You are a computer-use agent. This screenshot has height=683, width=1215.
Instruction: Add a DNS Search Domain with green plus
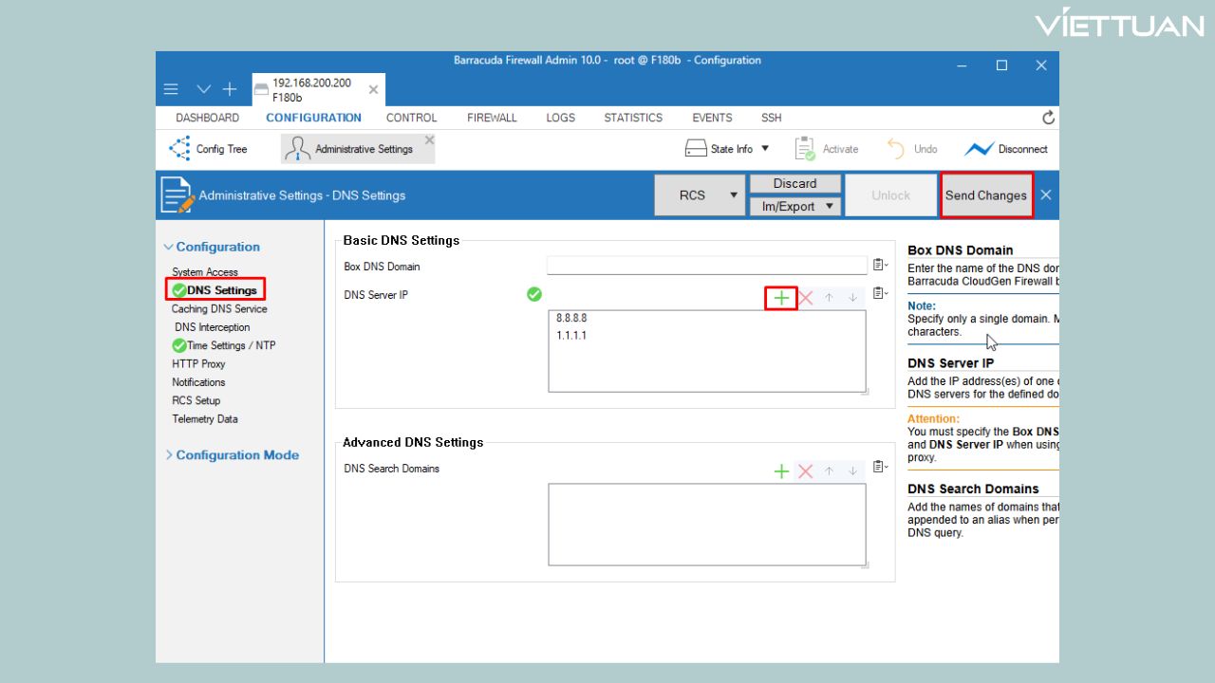click(x=781, y=471)
